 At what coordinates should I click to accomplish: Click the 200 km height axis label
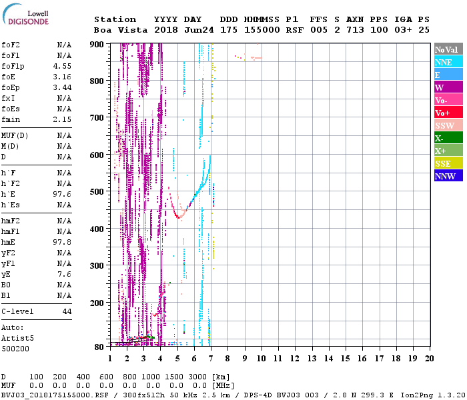tap(97, 303)
